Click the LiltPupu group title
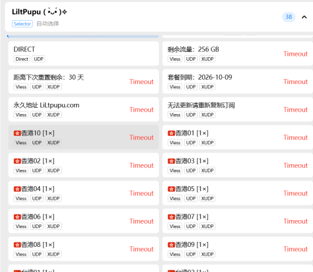This screenshot has height=272, width=313. click(x=39, y=12)
